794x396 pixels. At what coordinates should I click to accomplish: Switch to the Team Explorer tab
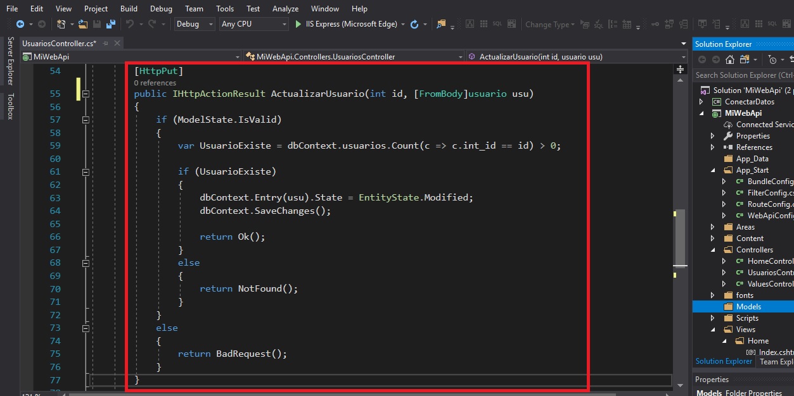pos(776,361)
